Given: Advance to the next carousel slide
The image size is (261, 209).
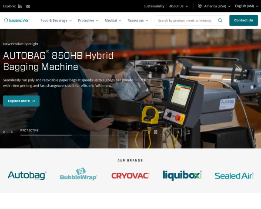Looking at the screenshot, I should pyautogui.click(x=177, y=132).
